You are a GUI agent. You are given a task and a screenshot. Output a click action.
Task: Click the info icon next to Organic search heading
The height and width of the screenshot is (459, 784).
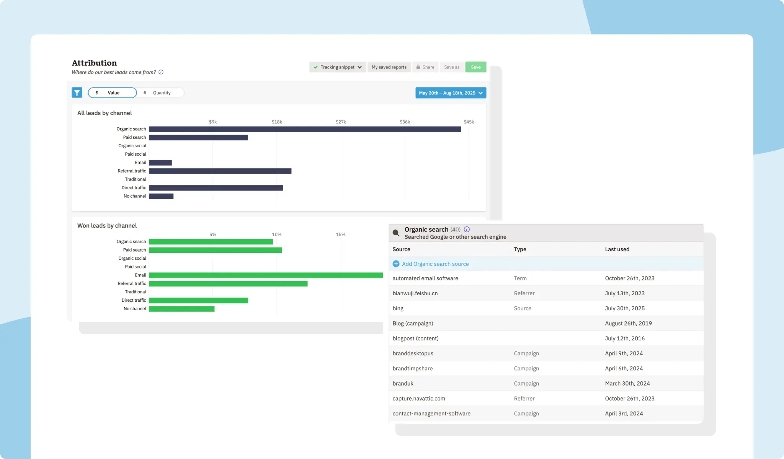pos(467,229)
